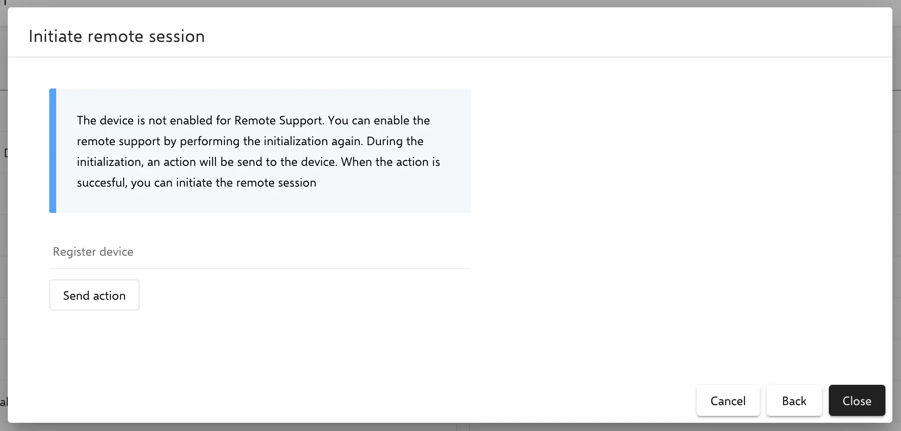Click the leftmost action button labeled Cancel
This screenshot has width=901, height=431.
click(x=728, y=400)
